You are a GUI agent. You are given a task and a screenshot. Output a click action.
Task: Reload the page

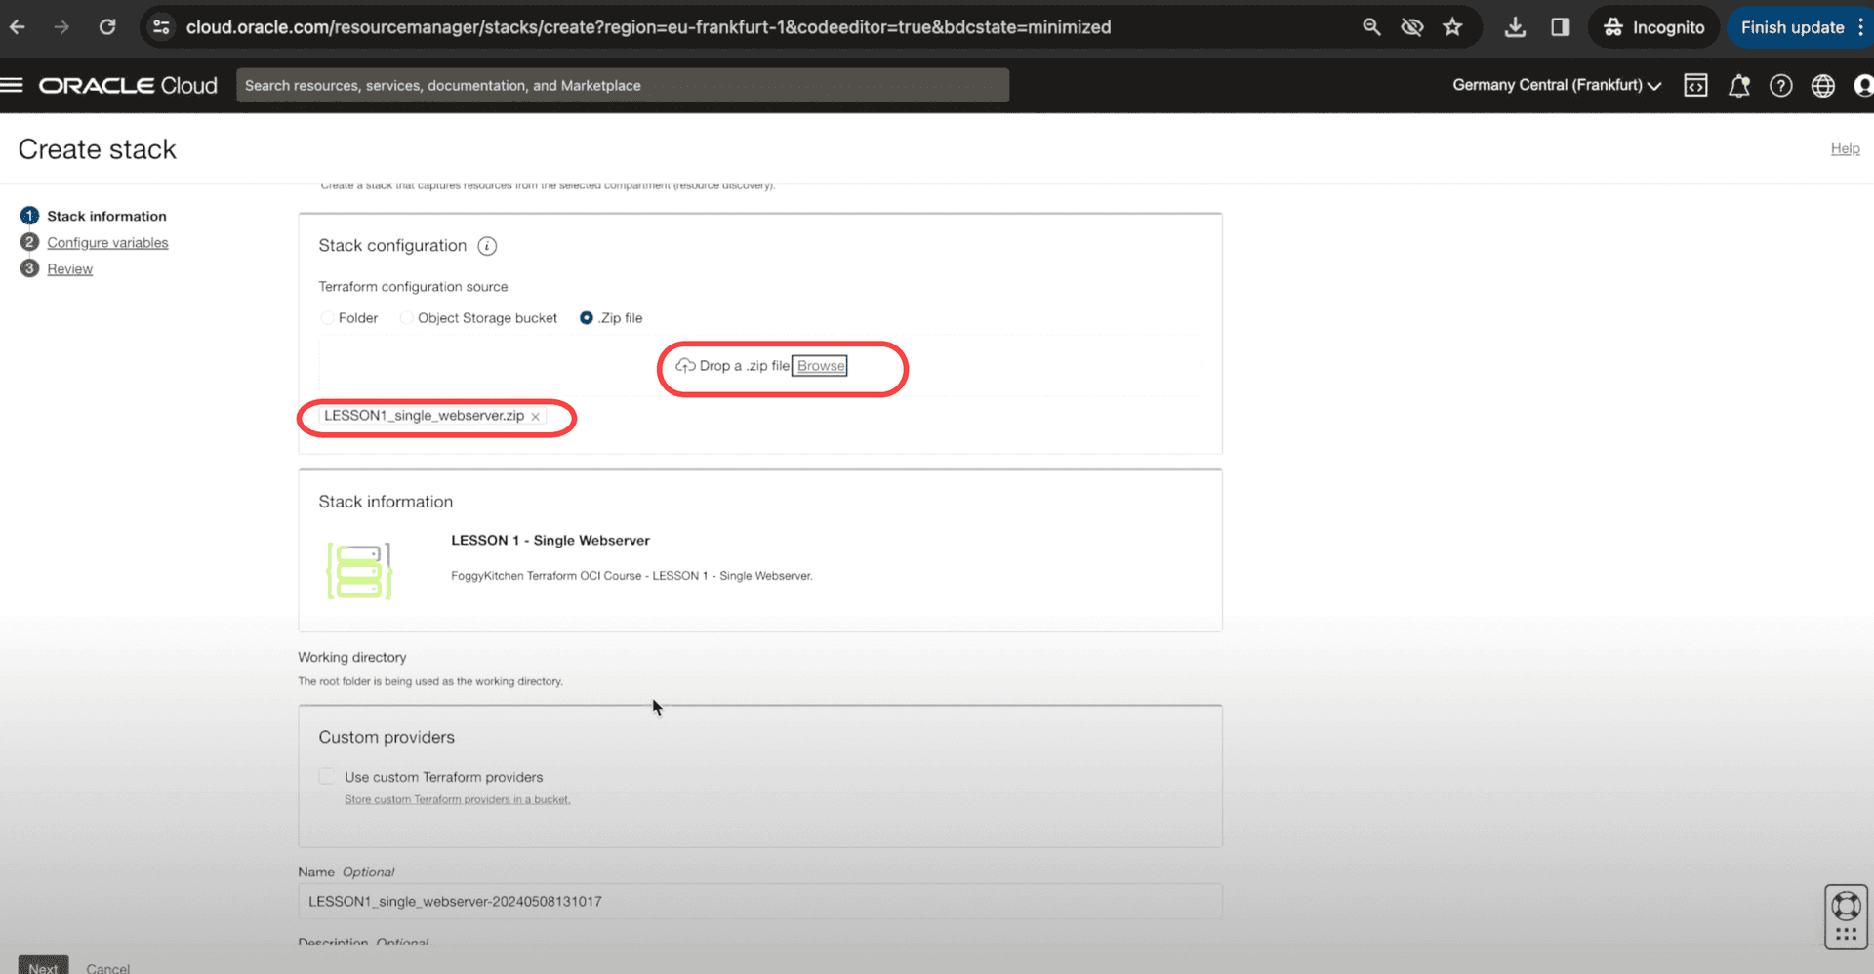[107, 27]
